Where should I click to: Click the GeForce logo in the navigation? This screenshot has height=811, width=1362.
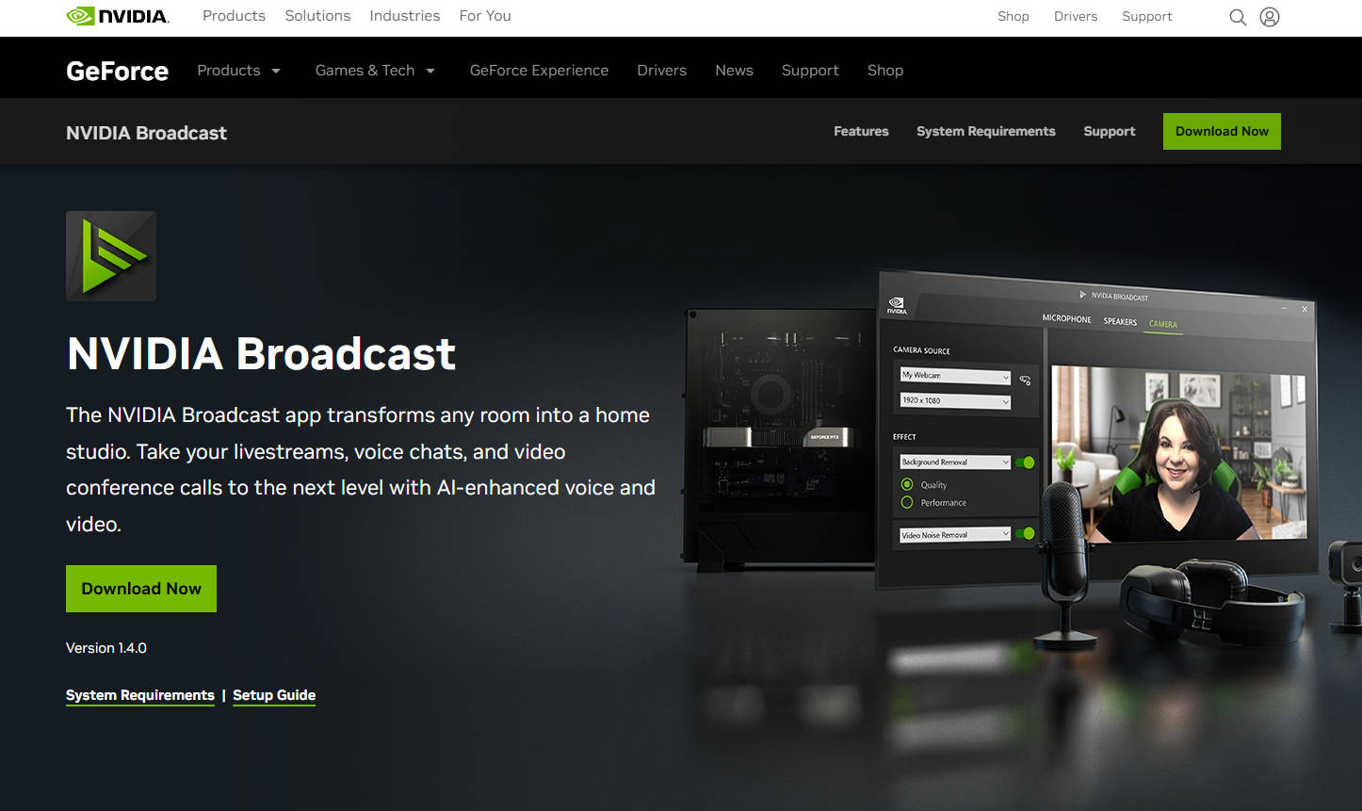tap(116, 70)
